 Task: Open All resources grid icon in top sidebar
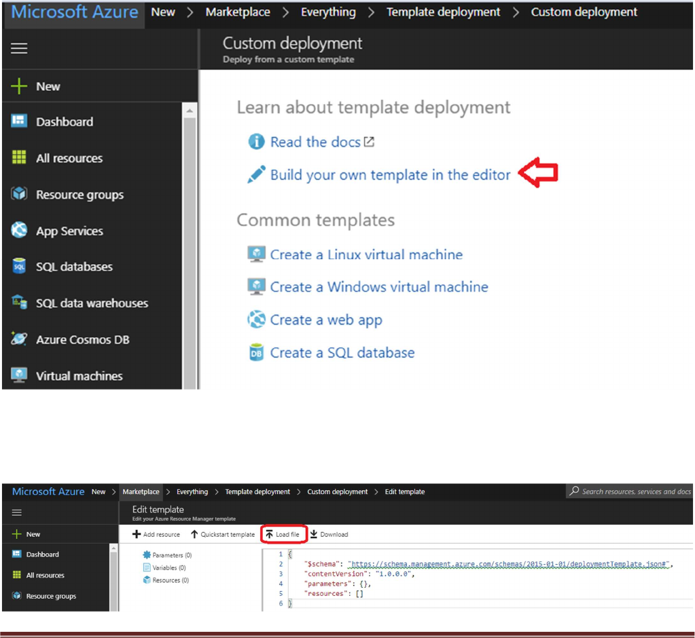tap(19, 157)
